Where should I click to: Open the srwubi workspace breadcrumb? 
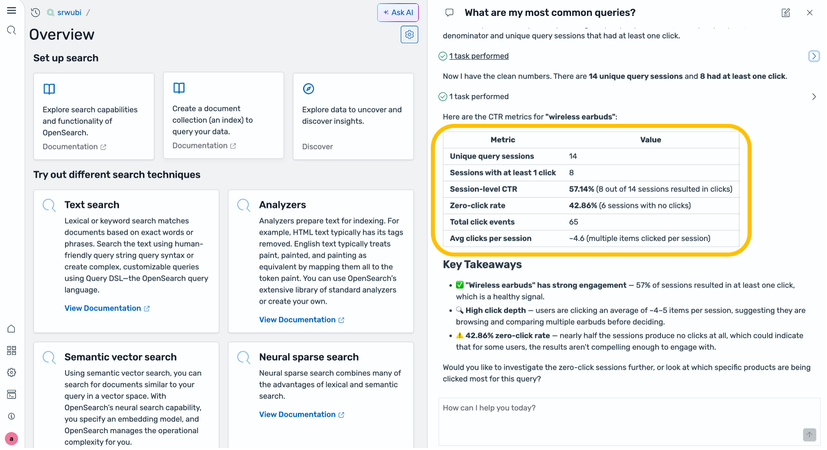(69, 12)
